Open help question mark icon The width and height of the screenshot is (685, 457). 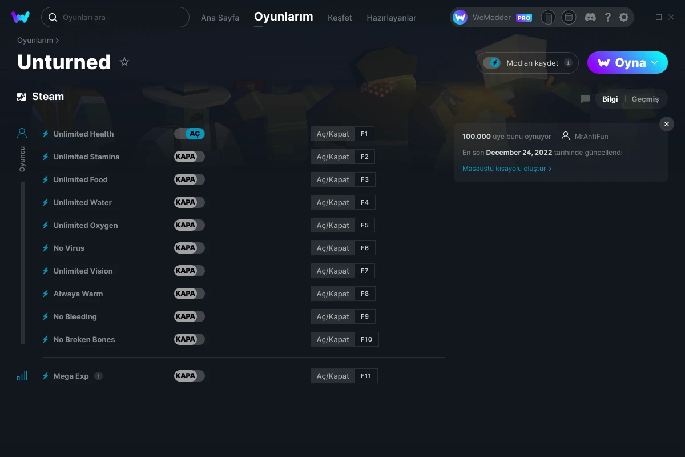click(x=607, y=17)
